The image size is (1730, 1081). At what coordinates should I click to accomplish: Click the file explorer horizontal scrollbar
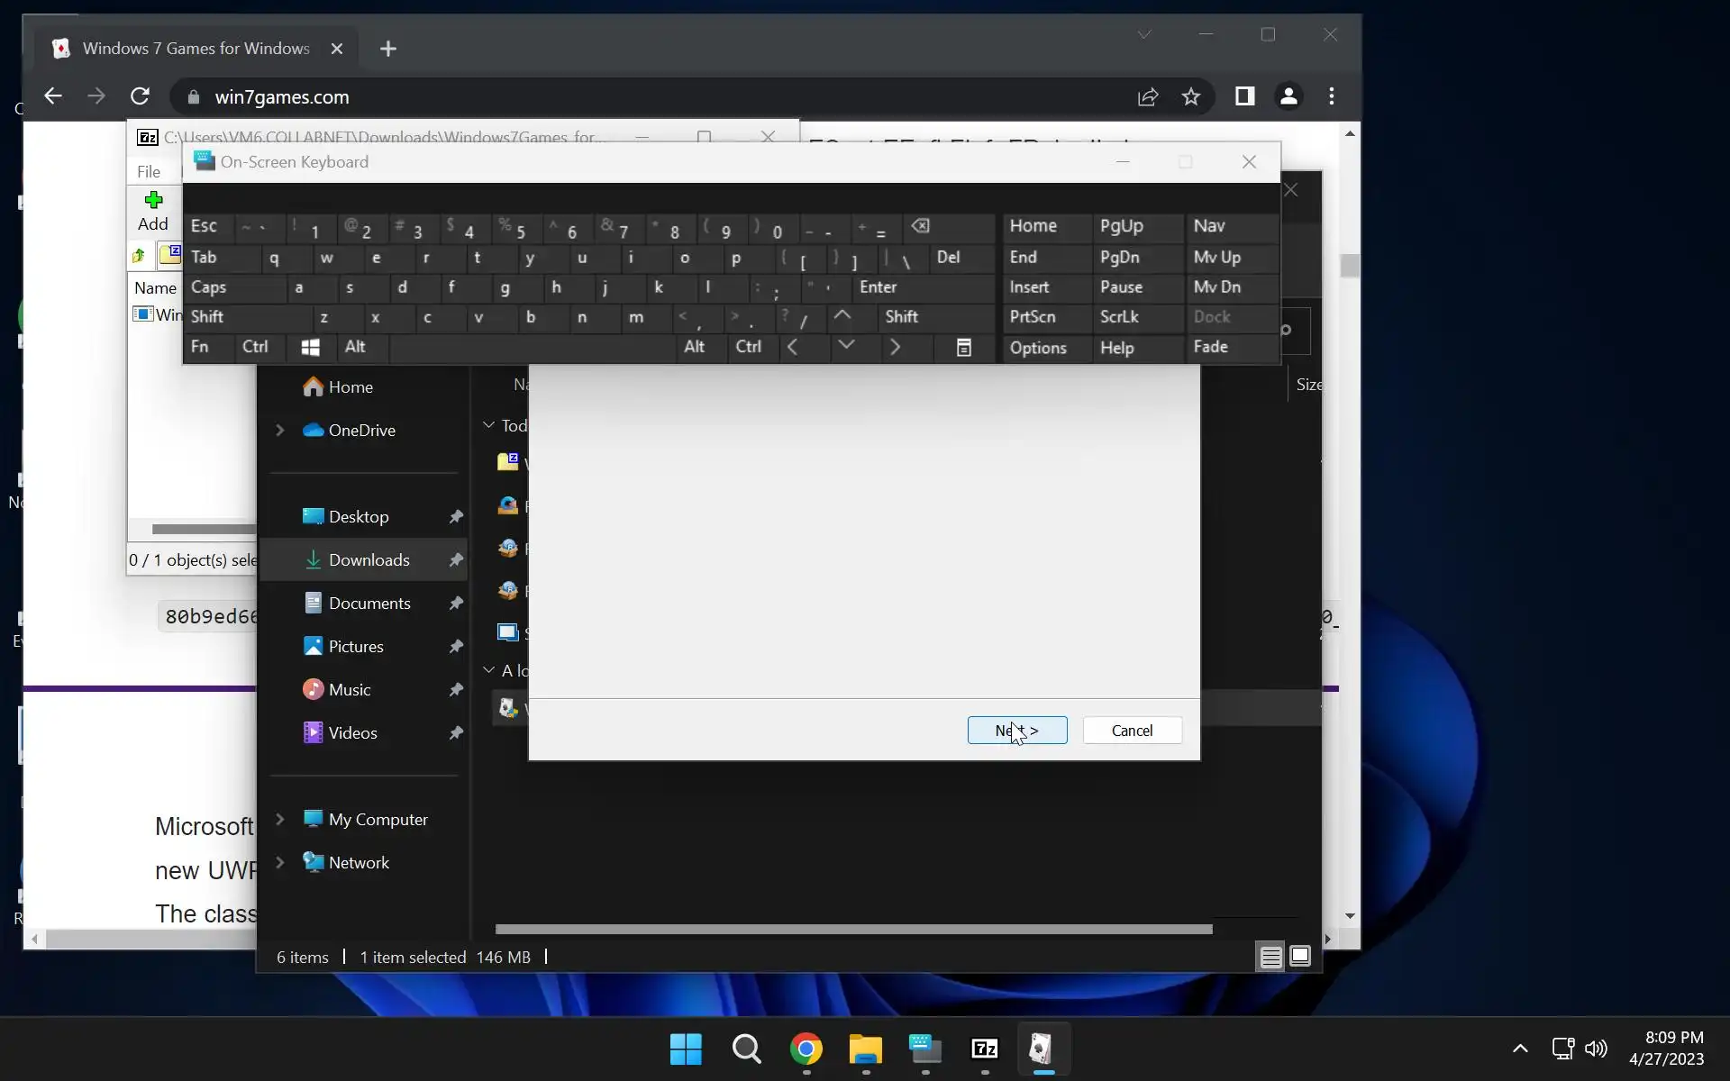click(852, 929)
